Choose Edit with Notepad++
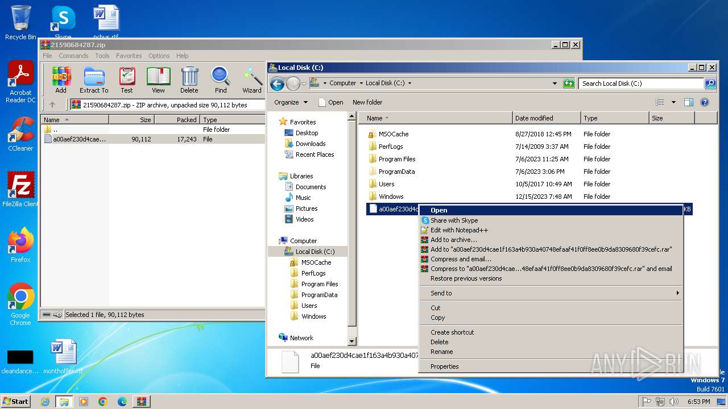 click(551, 230)
